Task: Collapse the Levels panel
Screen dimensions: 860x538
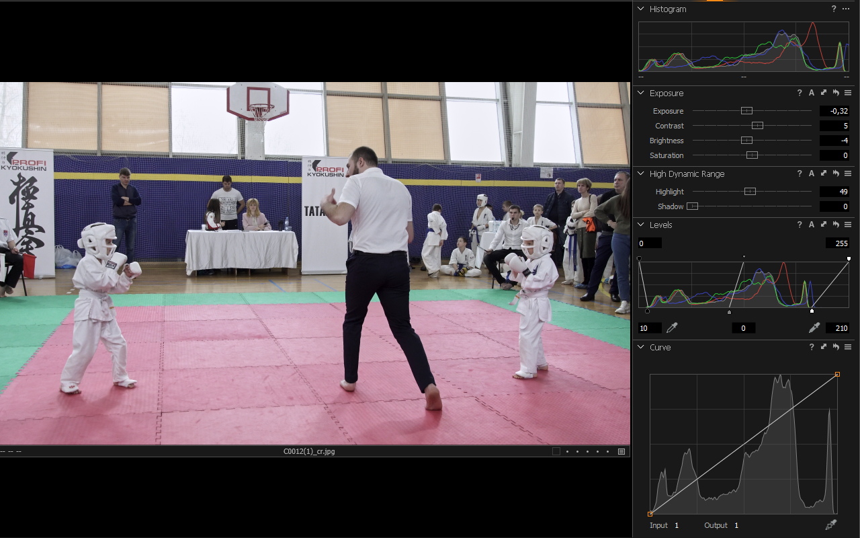Action: coord(641,225)
